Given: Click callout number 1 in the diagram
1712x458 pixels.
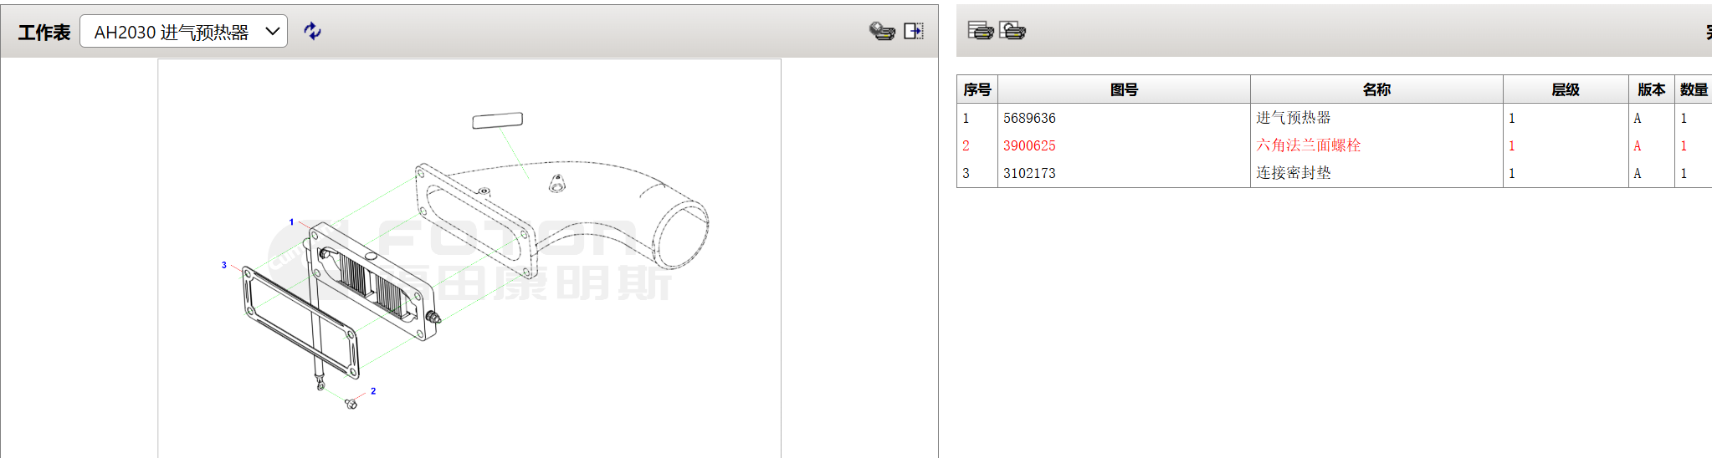Looking at the screenshot, I should [291, 222].
